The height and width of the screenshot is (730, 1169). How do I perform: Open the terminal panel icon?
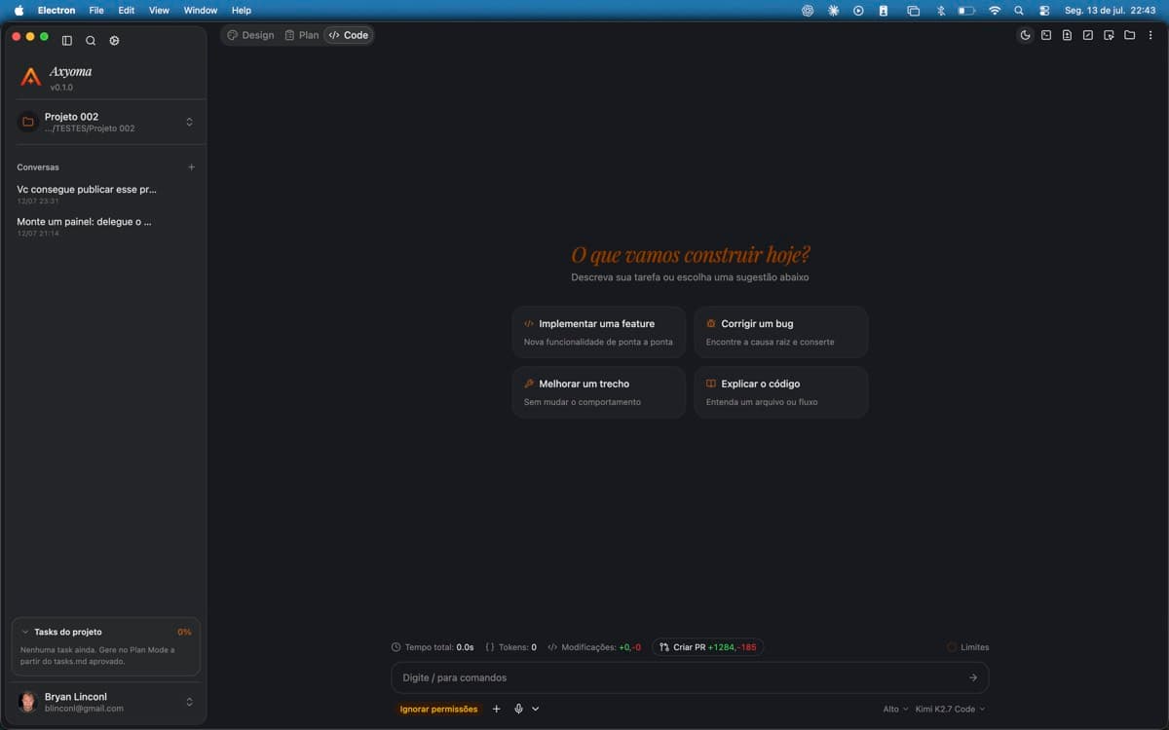pyautogui.click(x=1046, y=35)
